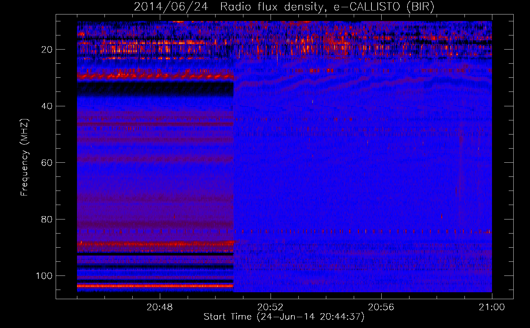
Task: Click the 80 MHz frequency tick label
Action: (x=47, y=219)
